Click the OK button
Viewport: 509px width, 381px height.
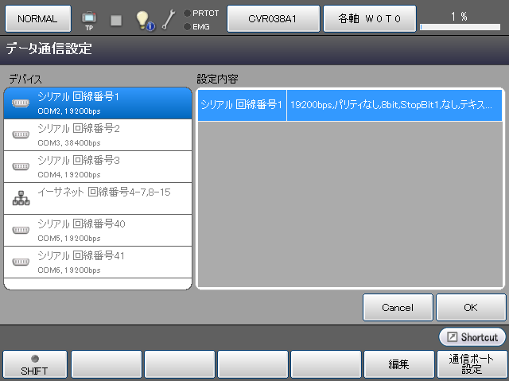tap(471, 307)
